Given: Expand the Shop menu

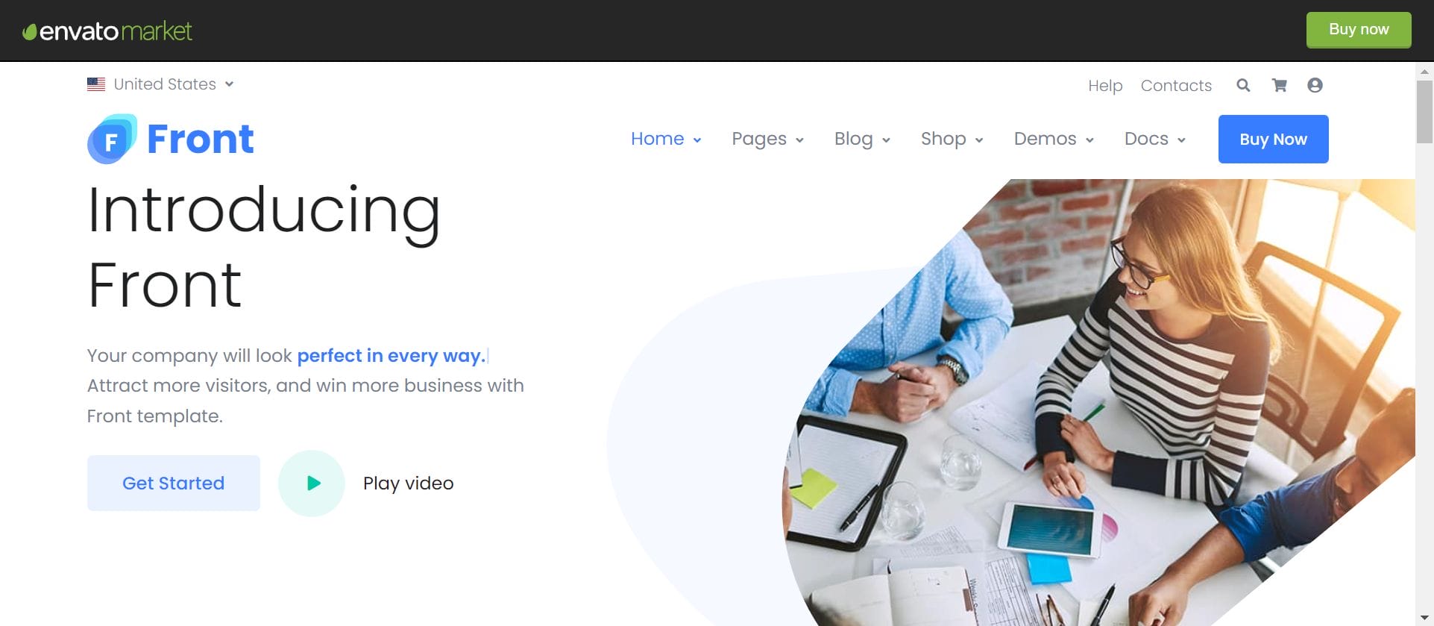Looking at the screenshot, I should click(952, 139).
